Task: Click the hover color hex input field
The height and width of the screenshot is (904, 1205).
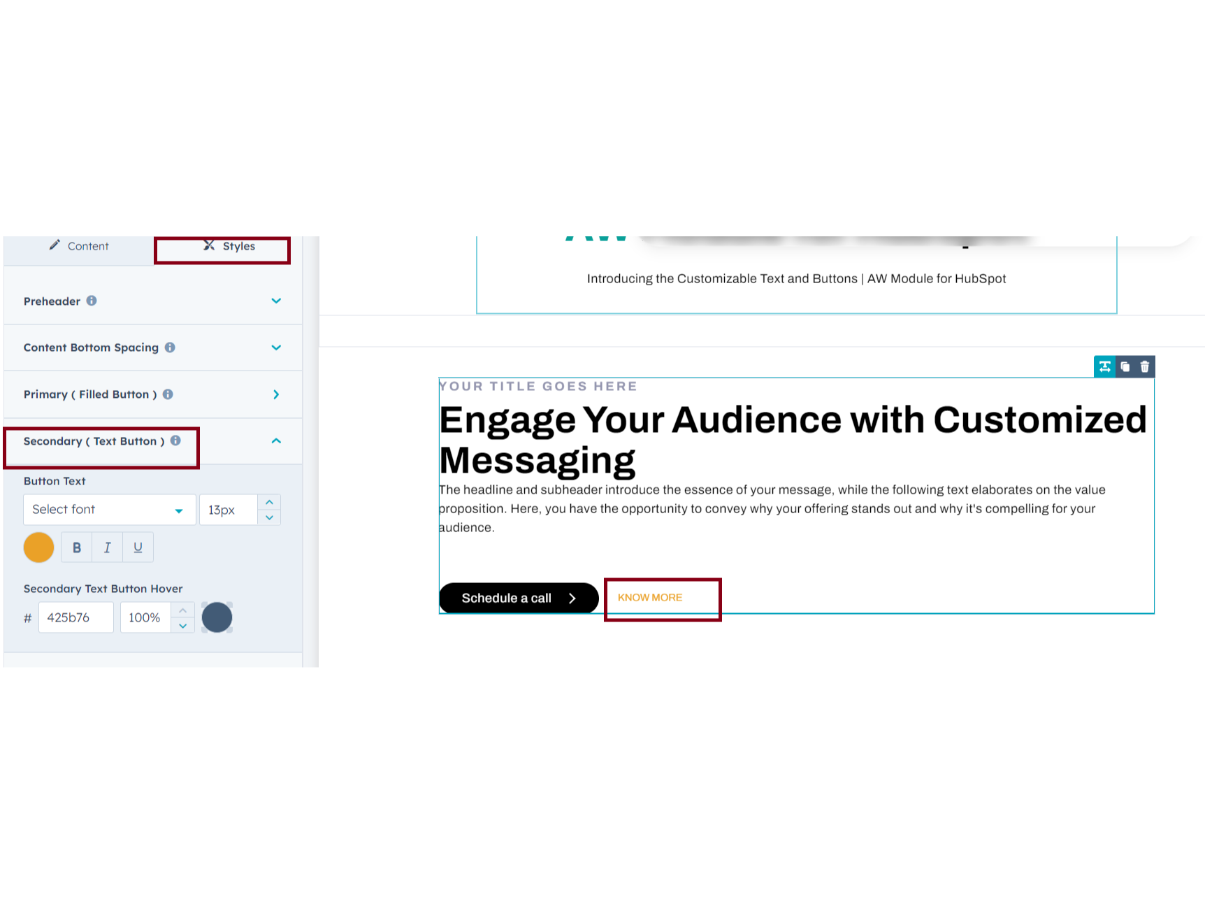Action: pos(75,617)
